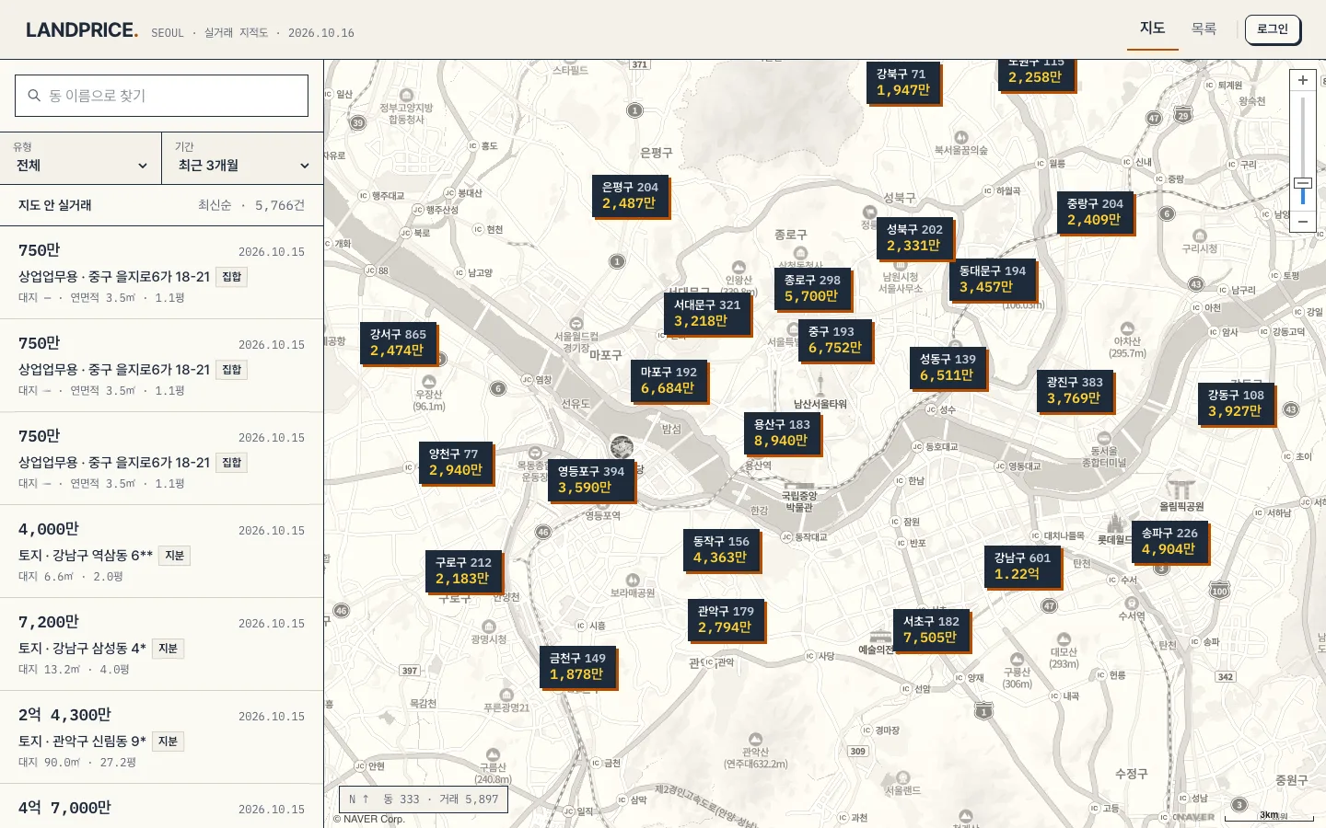The image size is (1326, 828).
Task: Select the 용산구 183 price marker
Action: pos(782,432)
